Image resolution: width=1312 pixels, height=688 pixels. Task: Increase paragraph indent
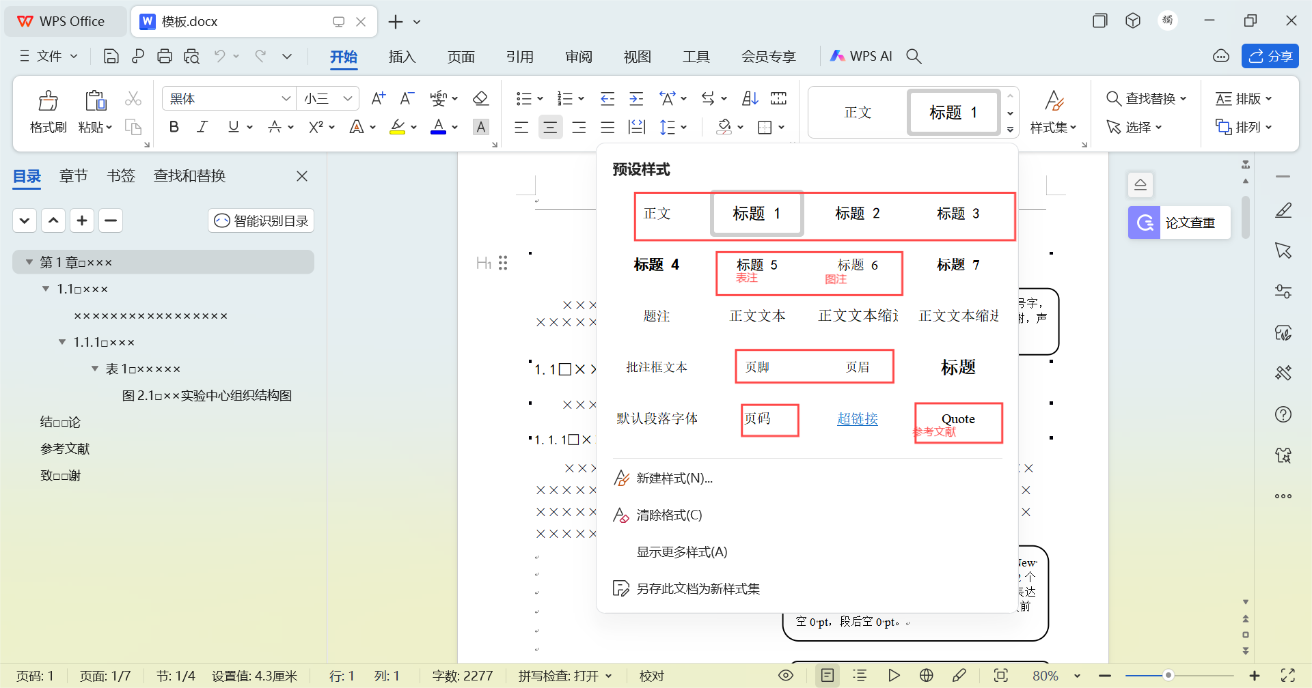tap(636, 98)
